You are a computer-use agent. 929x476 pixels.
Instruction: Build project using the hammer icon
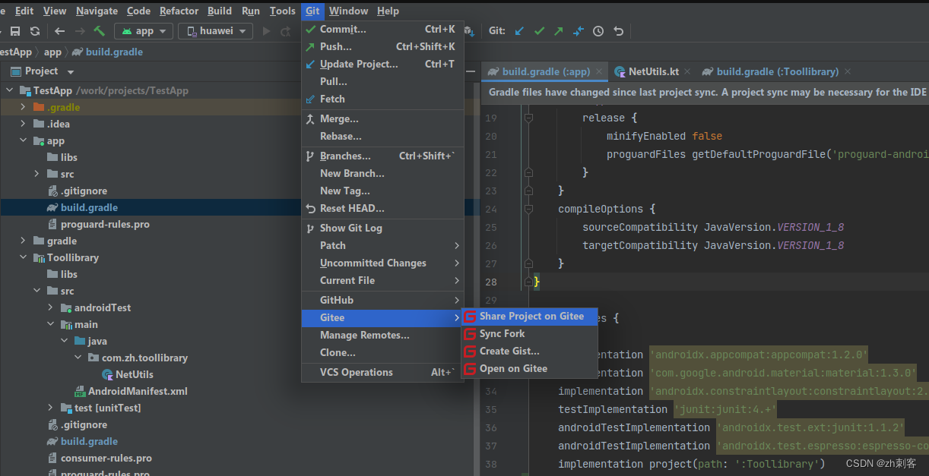[100, 31]
